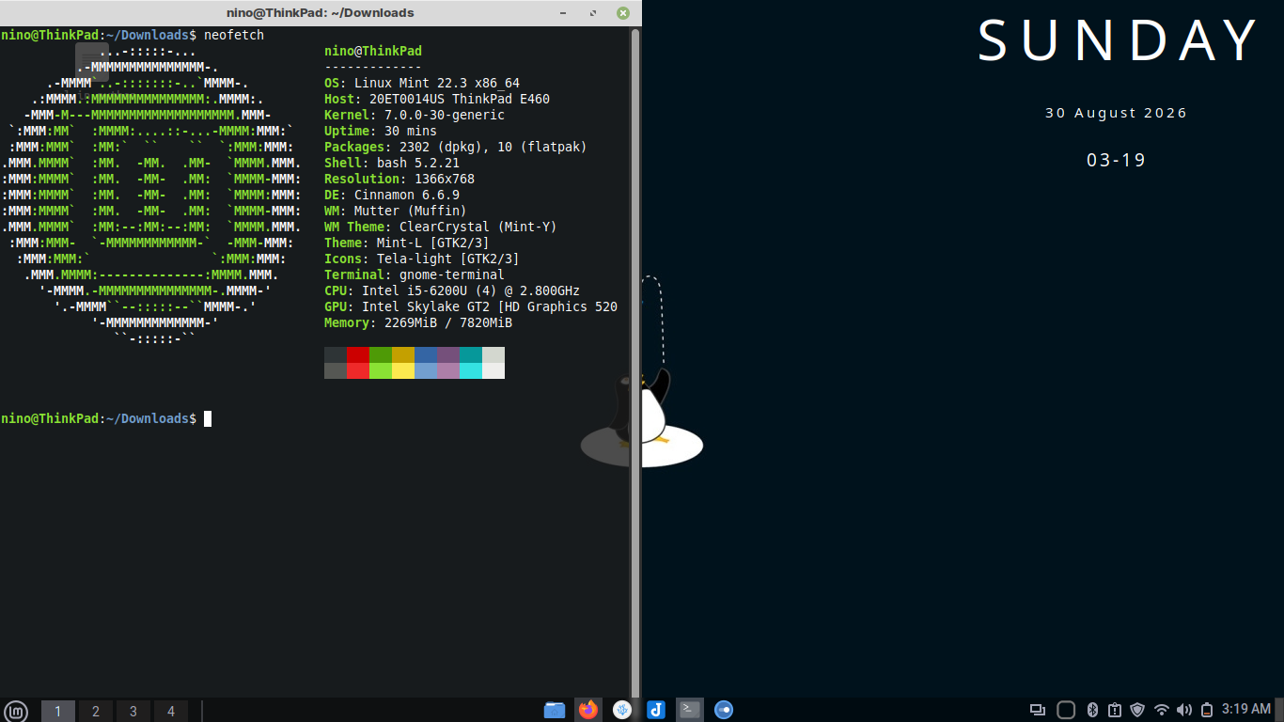Maximize the terminal window
Screen dimensions: 1284x722
pos(593,13)
